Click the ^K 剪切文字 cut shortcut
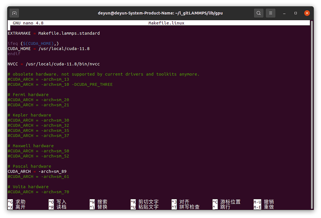The width and height of the screenshot is (321, 218). click(145, 202)
